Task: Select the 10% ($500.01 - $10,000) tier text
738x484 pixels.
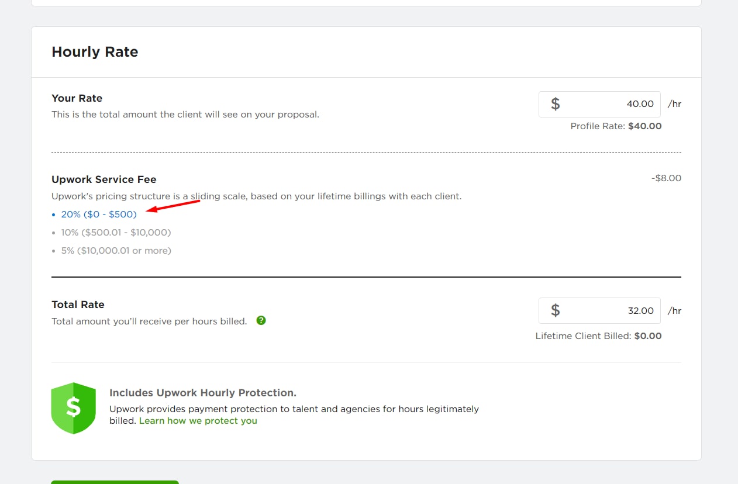Action: tap(116, 233)
